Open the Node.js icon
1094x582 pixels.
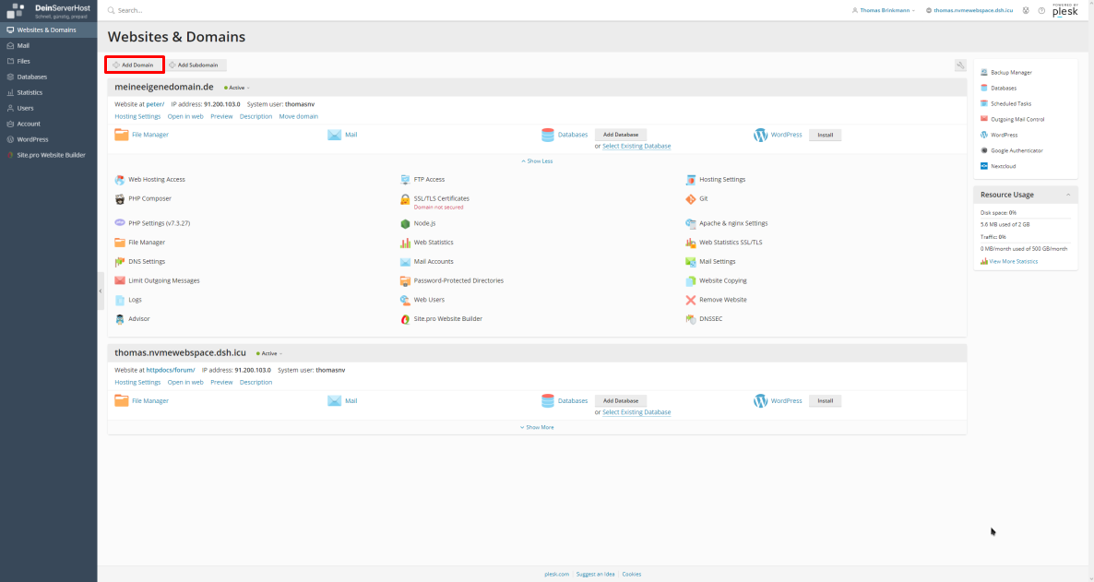[405, 223]
